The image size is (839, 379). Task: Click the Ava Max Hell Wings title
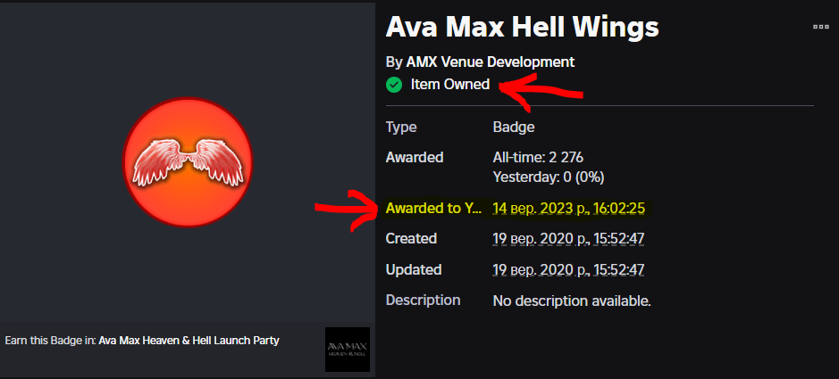pos(522,27)
